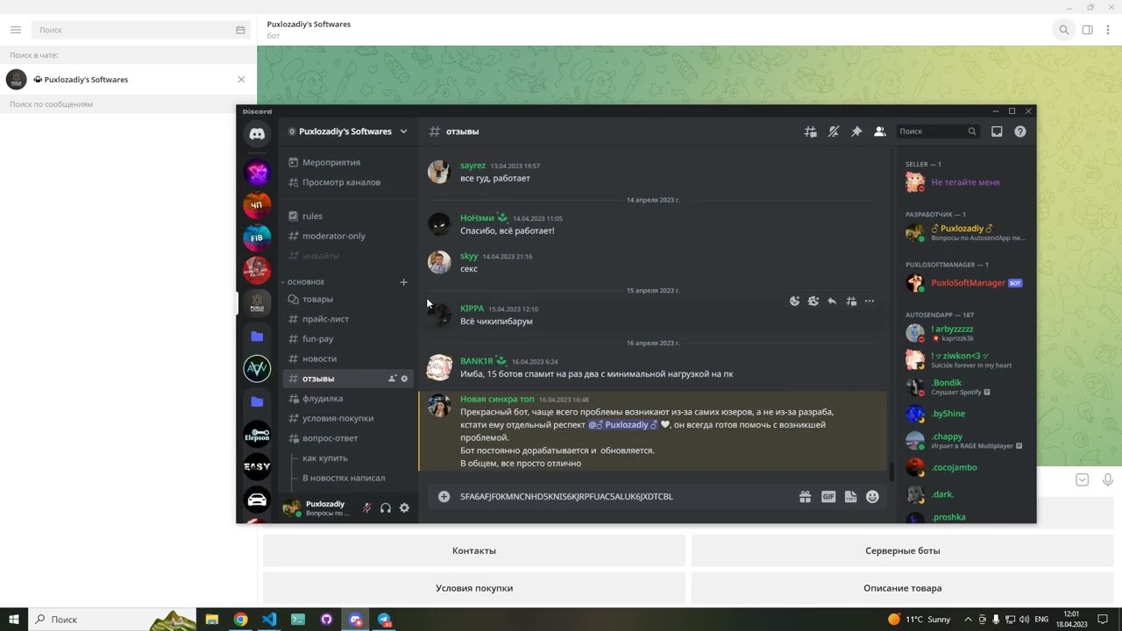
Task: Open the sticker picker
Action: (x=850, y=497)
